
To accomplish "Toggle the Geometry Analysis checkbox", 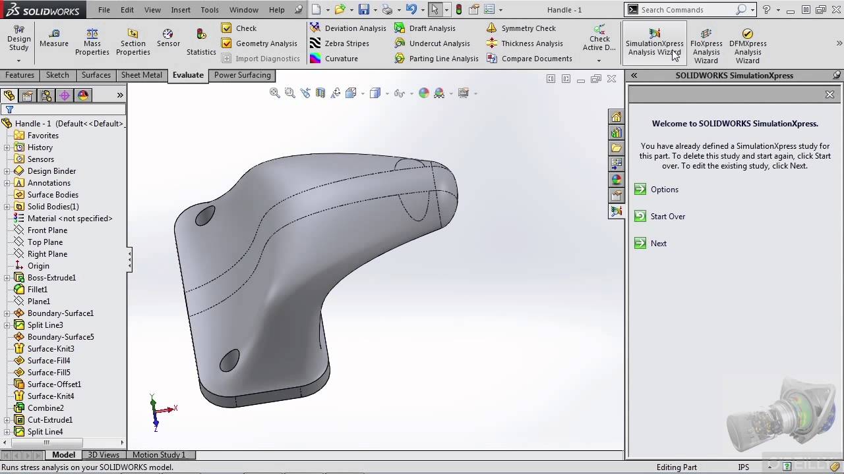I will (x=227, y=43).
